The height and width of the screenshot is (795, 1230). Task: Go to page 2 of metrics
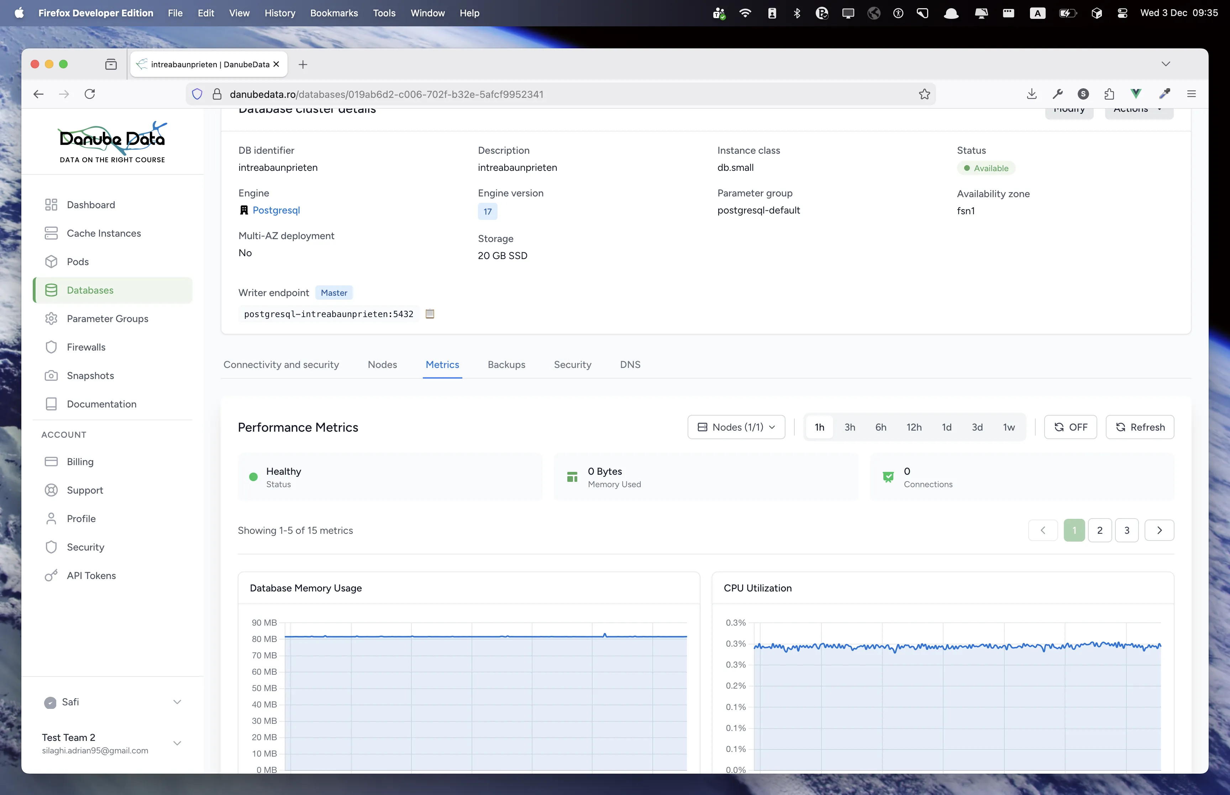(1100, 530)
